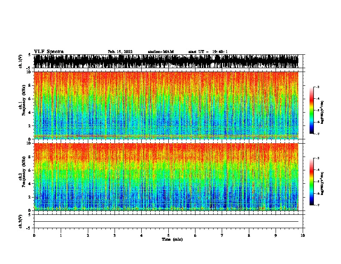
Task: Click the ch.2 frequency tick label "4"
Action: [30, 184]
